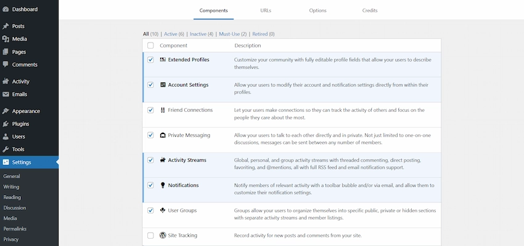Click the Site Tracking WordPress icon
The height and width of the screenshot is (246, 524).
pos(163,236)
